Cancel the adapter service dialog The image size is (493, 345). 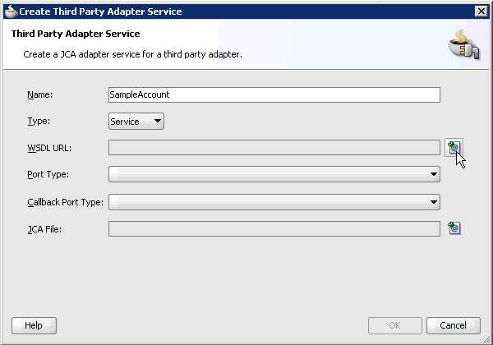(454, 325)
